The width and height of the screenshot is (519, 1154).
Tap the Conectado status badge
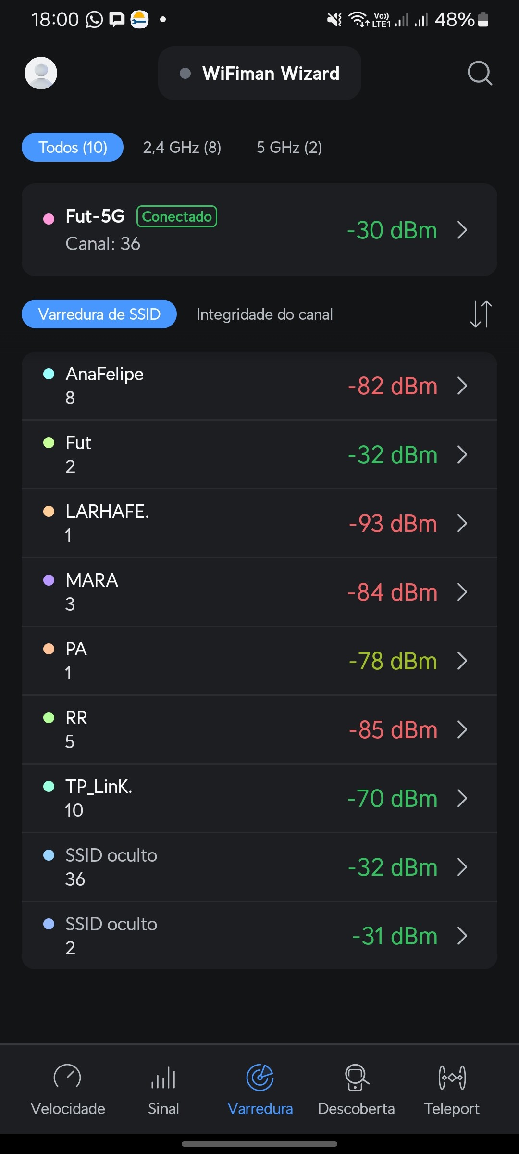click(x=177, y=216)
